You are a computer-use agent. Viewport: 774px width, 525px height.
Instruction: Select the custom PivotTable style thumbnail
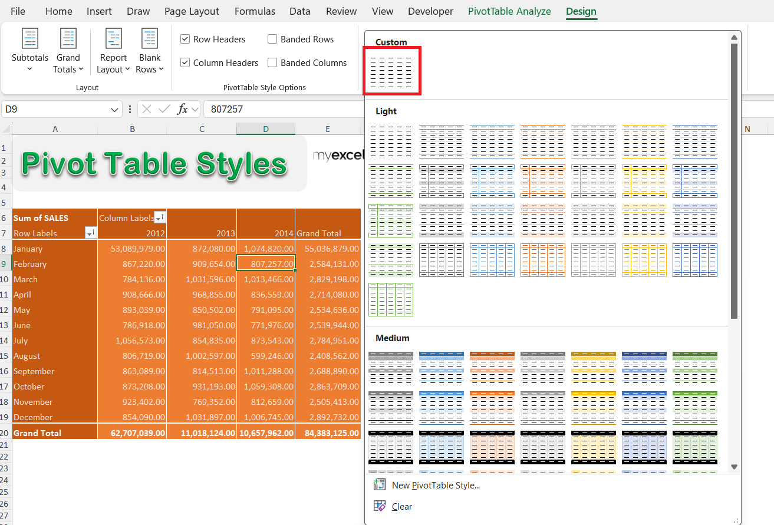click(x=391, y=72)
